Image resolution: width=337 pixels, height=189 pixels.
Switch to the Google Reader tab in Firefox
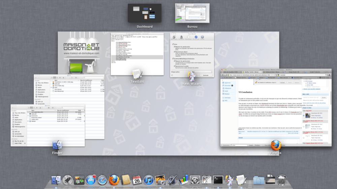pos(294,72)
